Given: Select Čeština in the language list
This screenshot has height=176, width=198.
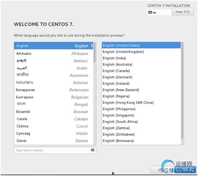Looking at the screenshot, I should pos(54,126).
